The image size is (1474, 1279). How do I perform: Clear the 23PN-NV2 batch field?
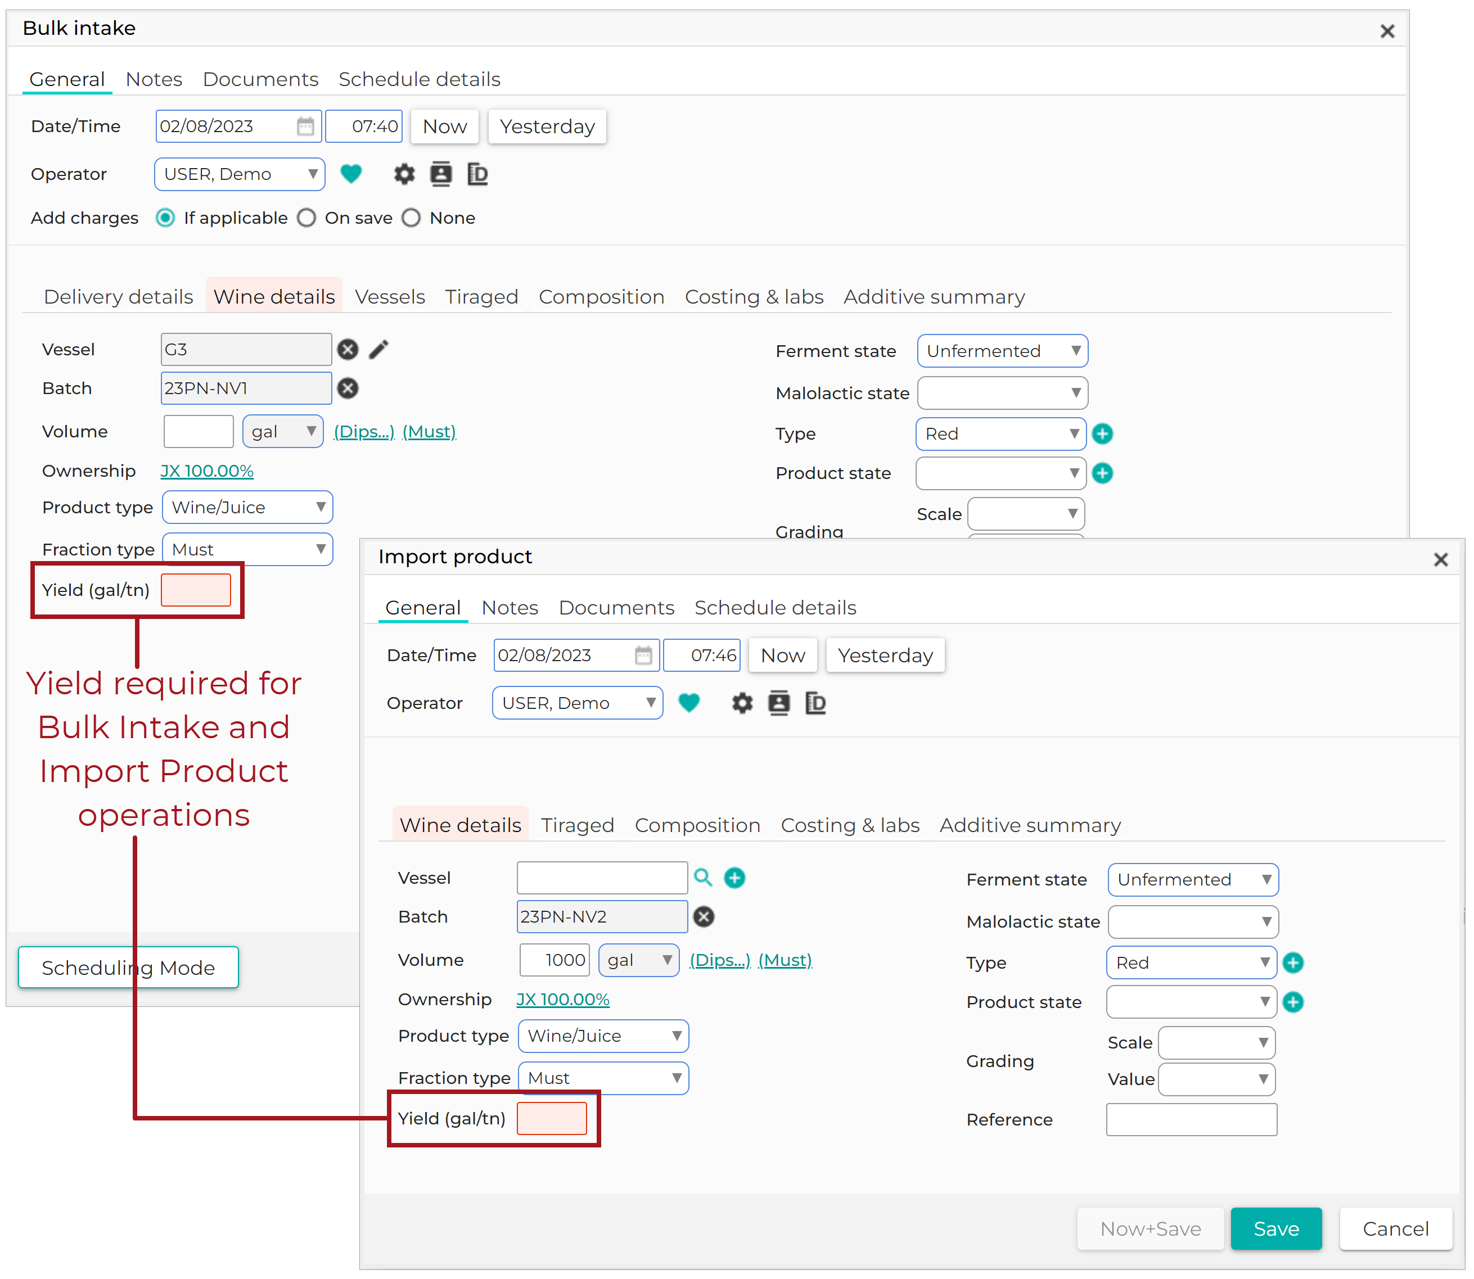click(x=704, y=917)
